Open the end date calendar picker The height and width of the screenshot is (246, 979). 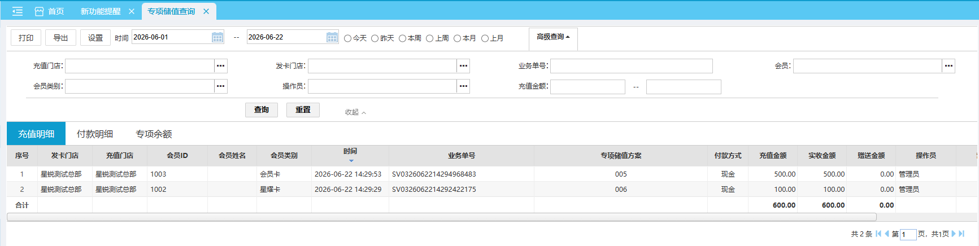[332, 37]
